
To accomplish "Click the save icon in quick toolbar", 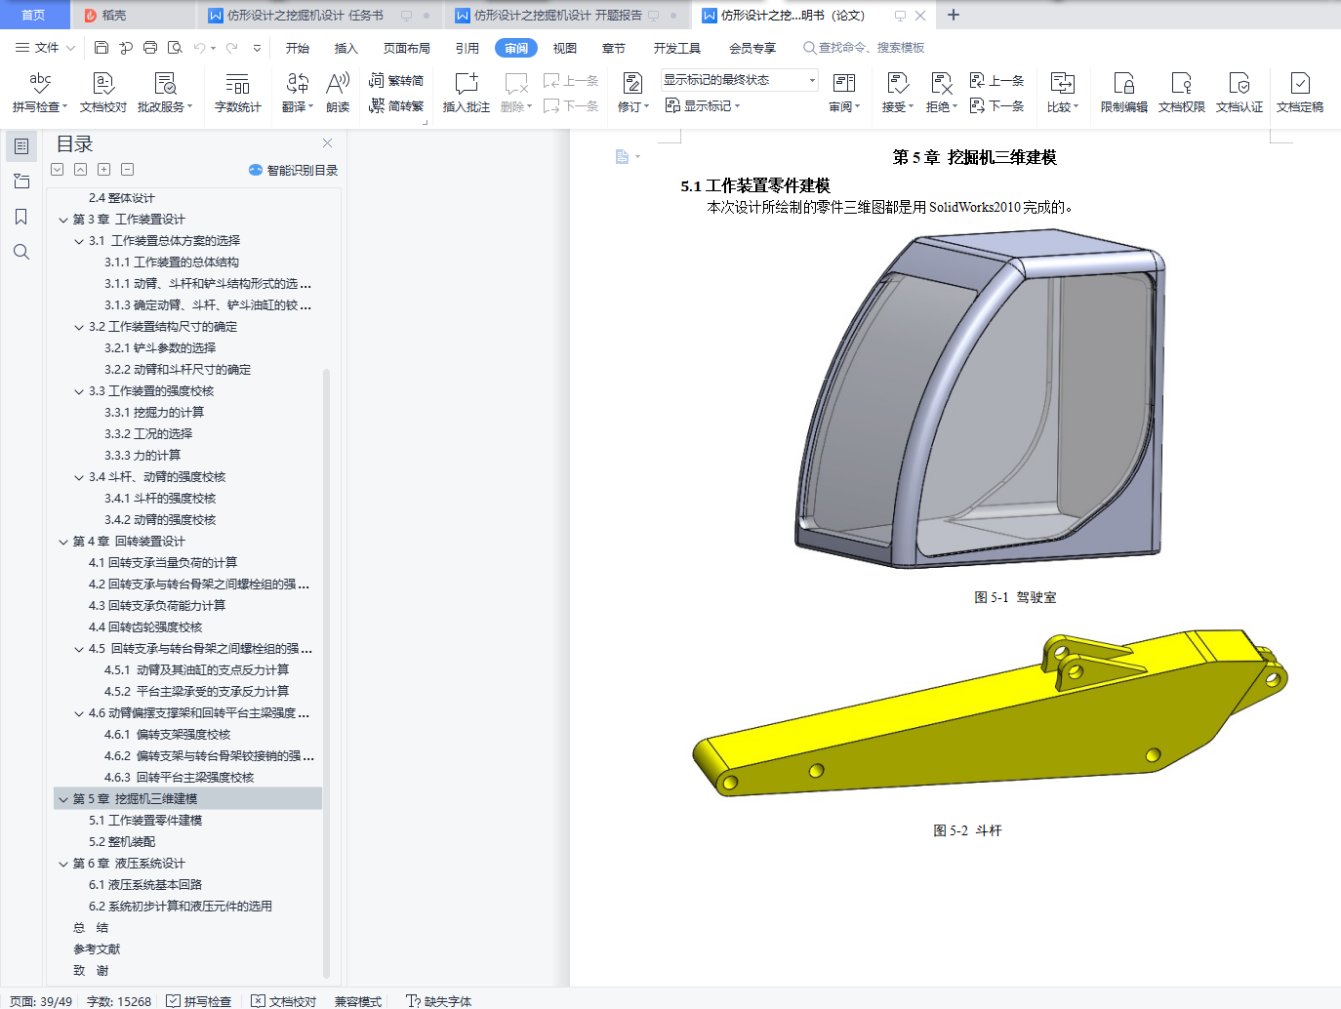I will click(102, 47).
